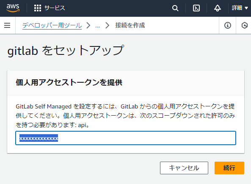Screen dimensions: 251x184
Task: Click the サービス label
Action: (x=55, y=8)
